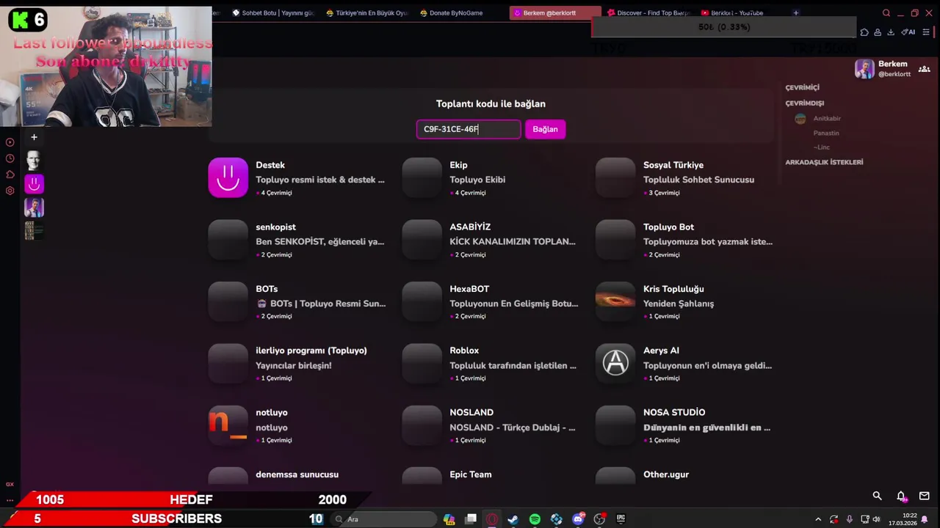Select the NOSA STUDİO server entry
This screenshot has height=528, width=940.
click(x=686, y=425)
